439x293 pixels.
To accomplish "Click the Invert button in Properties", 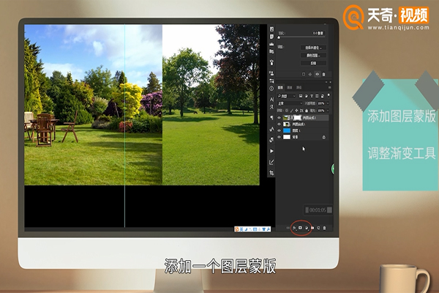I will pos(316,62).
